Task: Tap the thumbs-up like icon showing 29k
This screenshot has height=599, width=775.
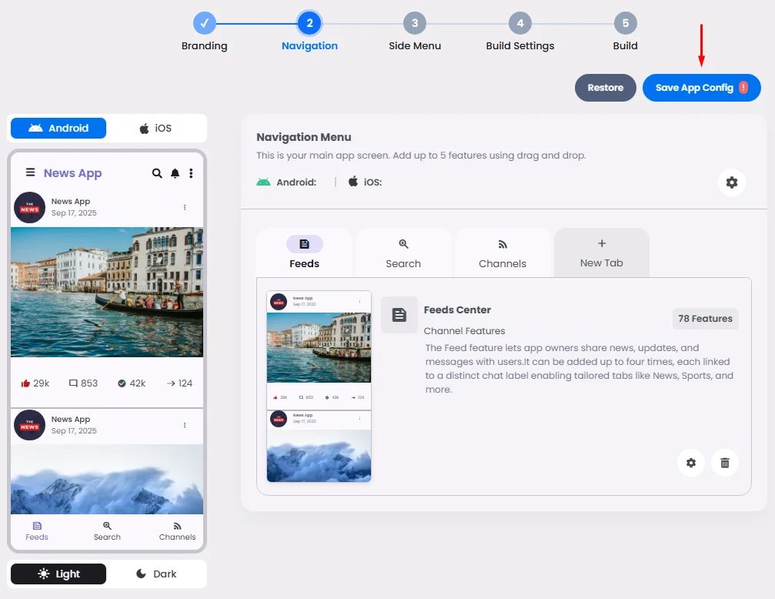Action: [x=25, y=383]
